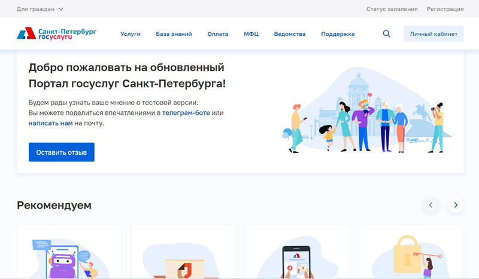Go to "База знаний" section

click(174, 34)
